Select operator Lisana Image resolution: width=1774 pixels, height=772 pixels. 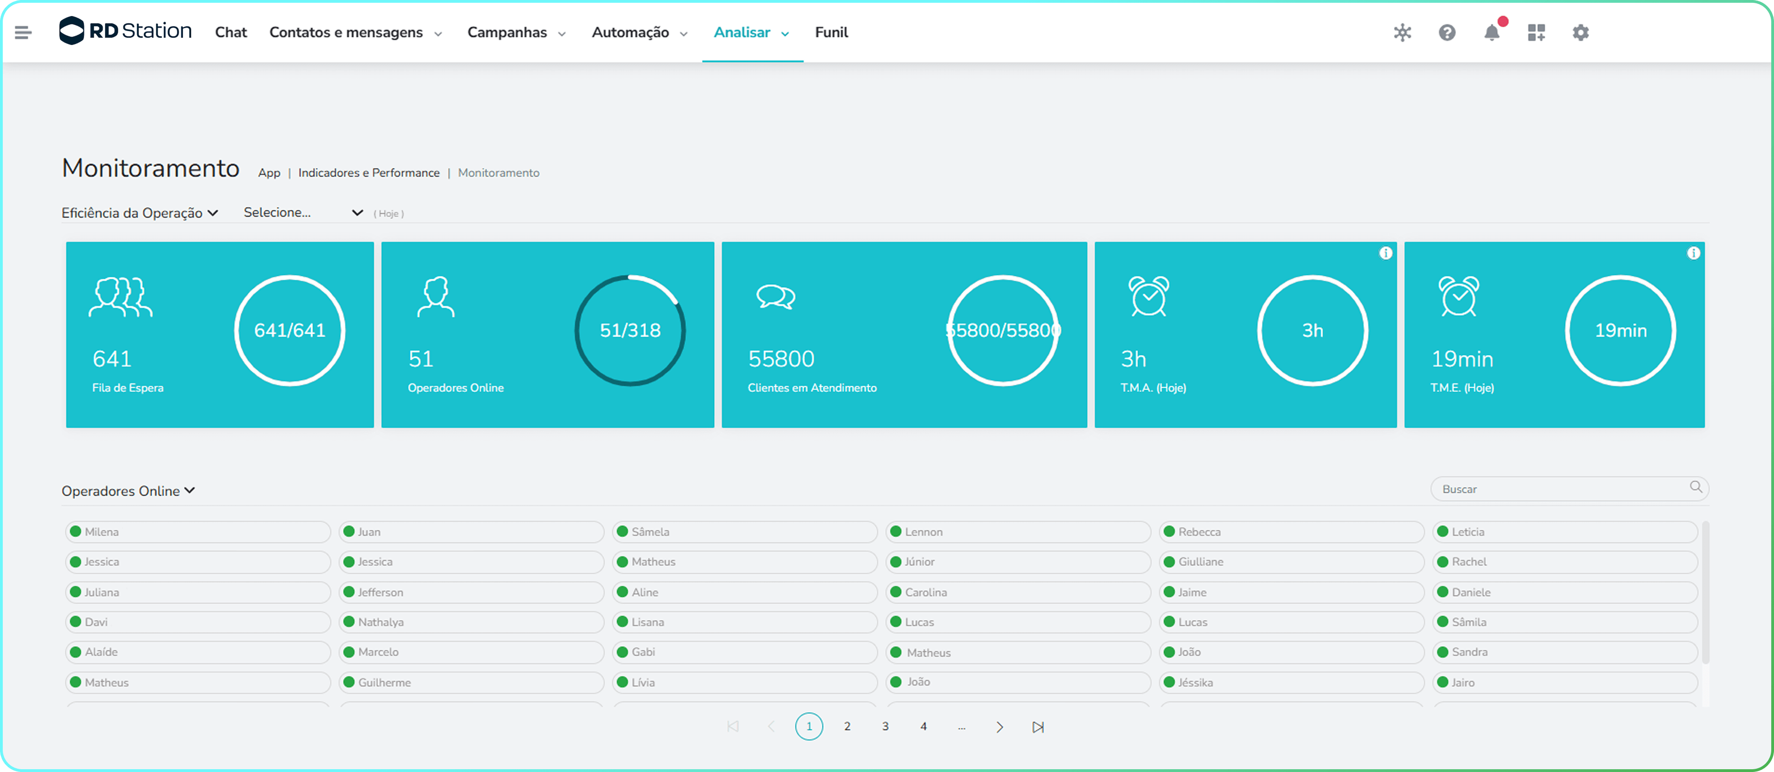click(745, 622)
